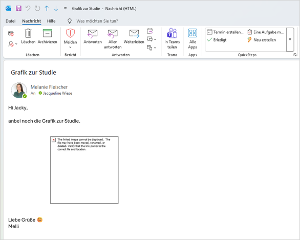Forward the email with Weiterleiten
Screen dimensions: 300x240
(x=134, y=36)
